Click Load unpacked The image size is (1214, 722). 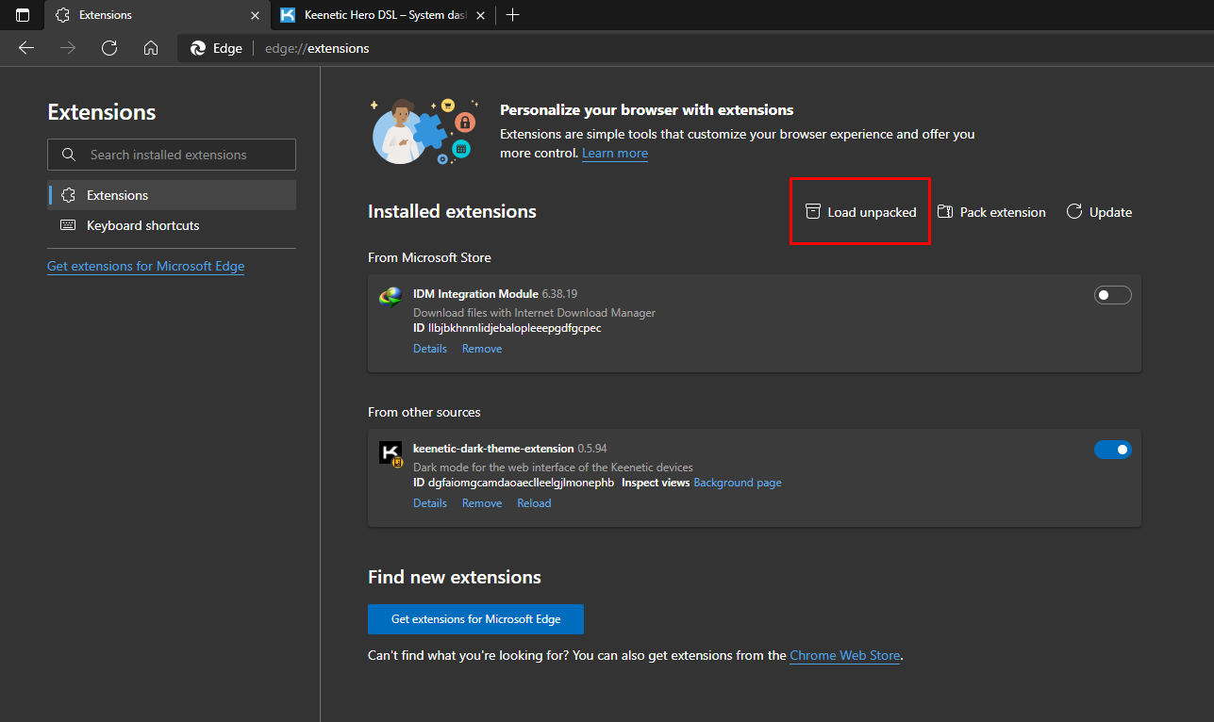(860, 212)
